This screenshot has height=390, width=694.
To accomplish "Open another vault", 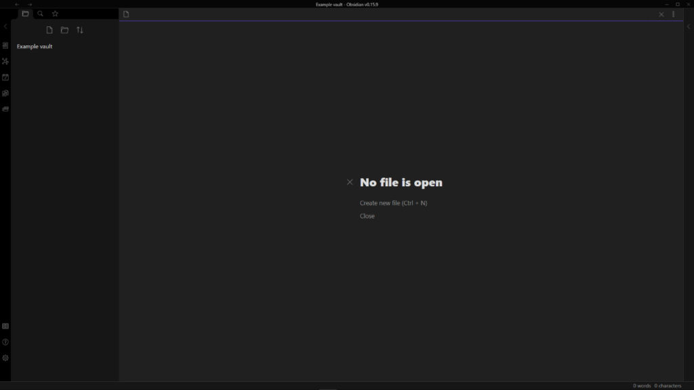I will [5, 326].
